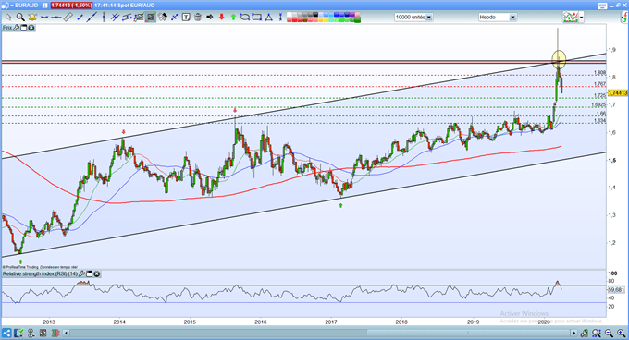The height and width of the screenshot is (340, 629).
Task: Click the scrollbar right arrow
Action: 574,334
